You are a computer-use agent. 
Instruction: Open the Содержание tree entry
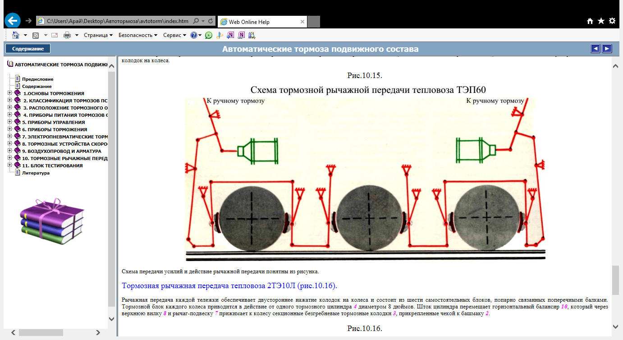[37, 86]
